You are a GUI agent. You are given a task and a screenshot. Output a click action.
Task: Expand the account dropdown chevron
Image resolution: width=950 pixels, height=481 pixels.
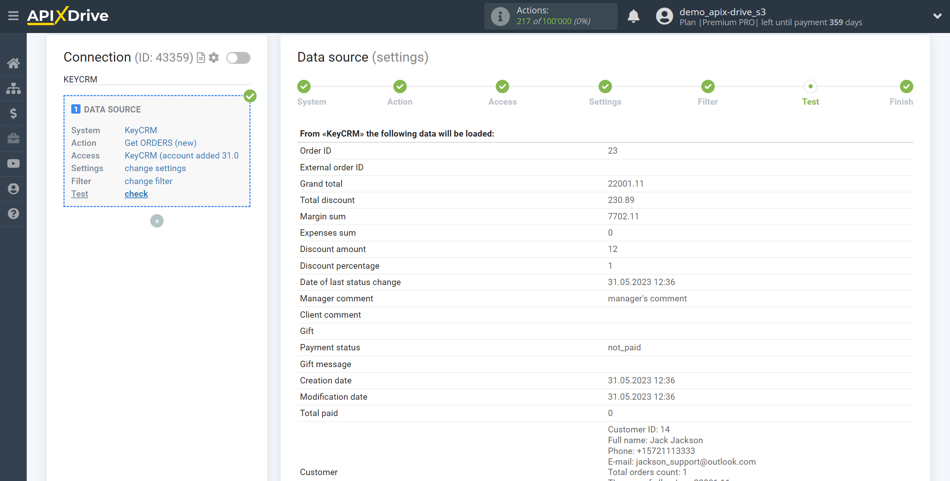tap(937, 16)
